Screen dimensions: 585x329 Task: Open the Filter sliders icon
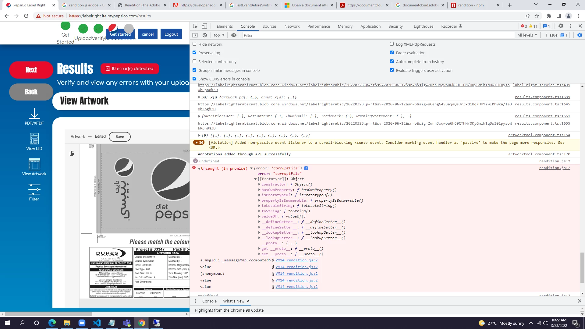point(34,189)
